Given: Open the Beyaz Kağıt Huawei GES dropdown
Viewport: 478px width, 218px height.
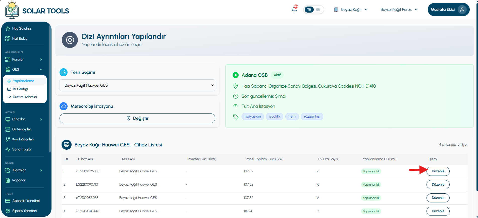Looking at the screenshot, I should pos(137,85).
